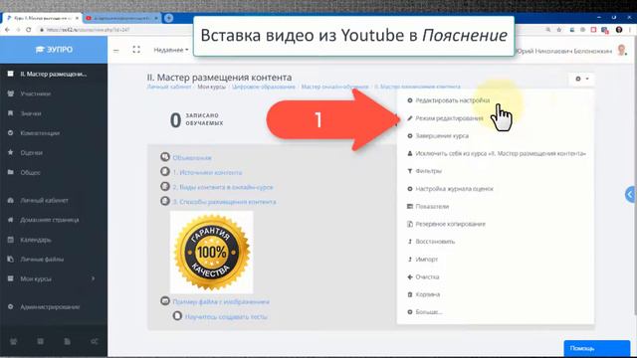Screen dimensions: 637x358
Task: Click the grid icon at sidebar bottom
Action: [x=40, y=341]
